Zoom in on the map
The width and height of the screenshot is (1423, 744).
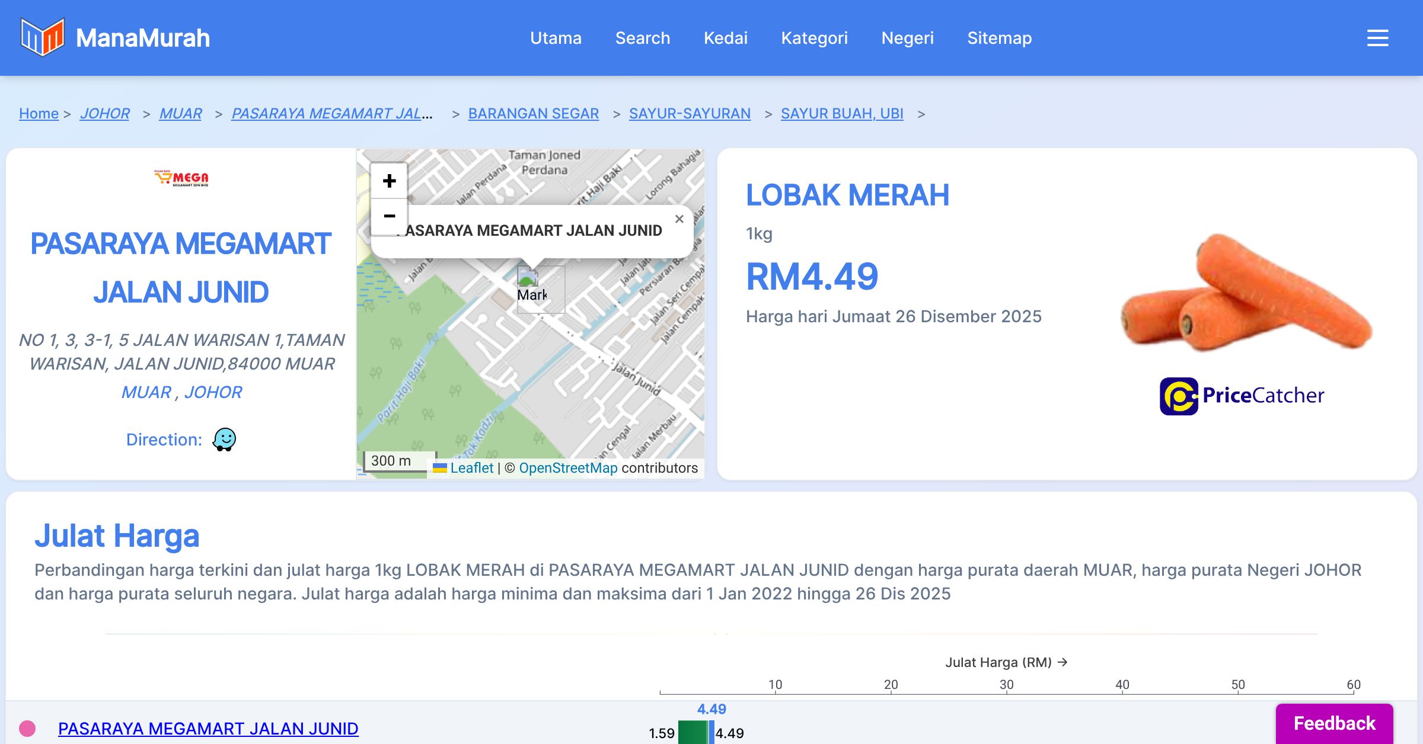[389, 181]
